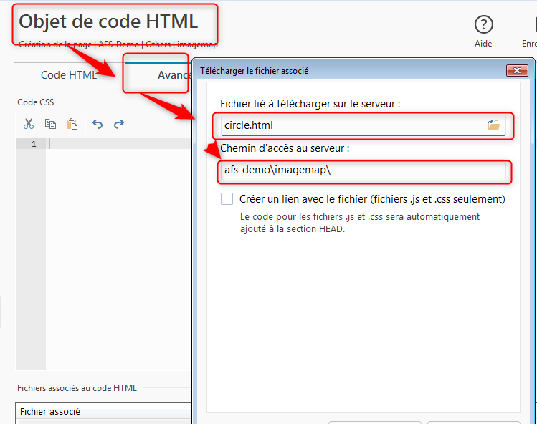Enable Créer un lien avec le fichier
This screenshot has width=537, height=424.
(x=227, y=199)
